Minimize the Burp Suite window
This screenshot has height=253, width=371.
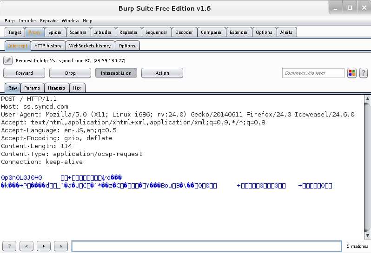click(336, 8)
